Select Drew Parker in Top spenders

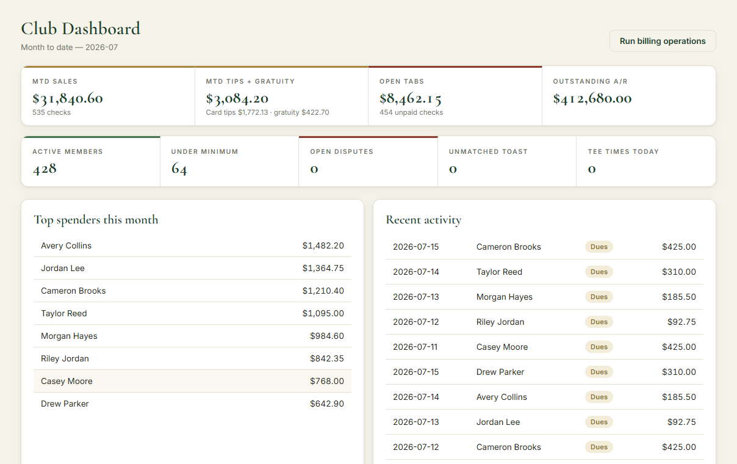(x=65, y=404)
